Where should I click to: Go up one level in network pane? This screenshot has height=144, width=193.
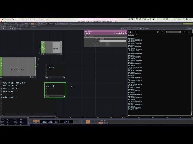point(10,28)
